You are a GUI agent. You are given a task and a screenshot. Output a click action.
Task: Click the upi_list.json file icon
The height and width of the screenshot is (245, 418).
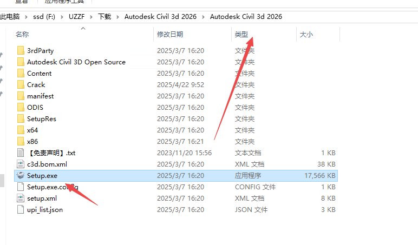click(x=21, y=210)
